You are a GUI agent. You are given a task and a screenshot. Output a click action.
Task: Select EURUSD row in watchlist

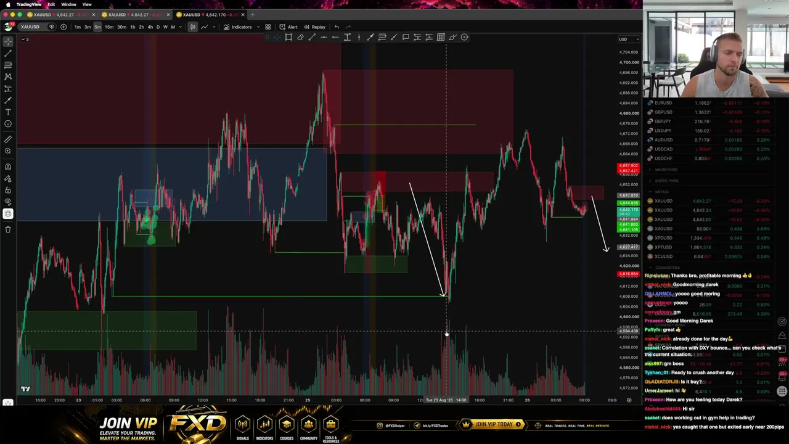click(x=711, y=103)
